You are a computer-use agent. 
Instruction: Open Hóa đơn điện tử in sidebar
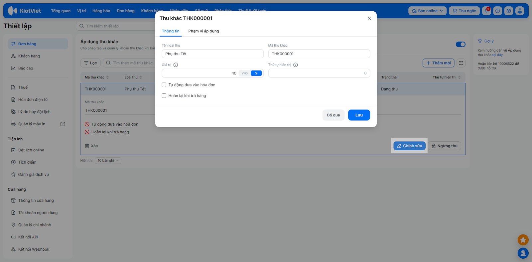38,100
